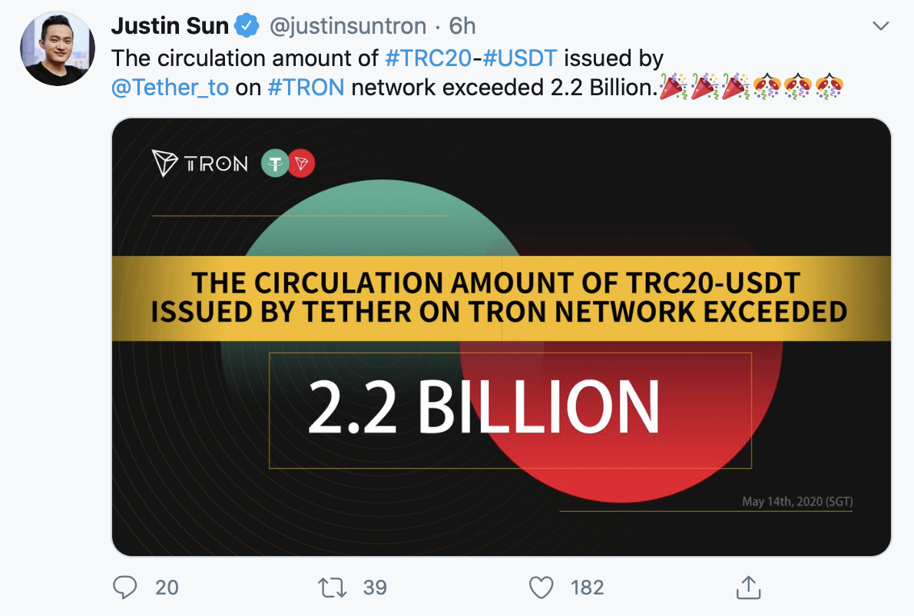Expand the tweet options chevron
The height and width of the screenshot is (616, 914).
(882, 26)
